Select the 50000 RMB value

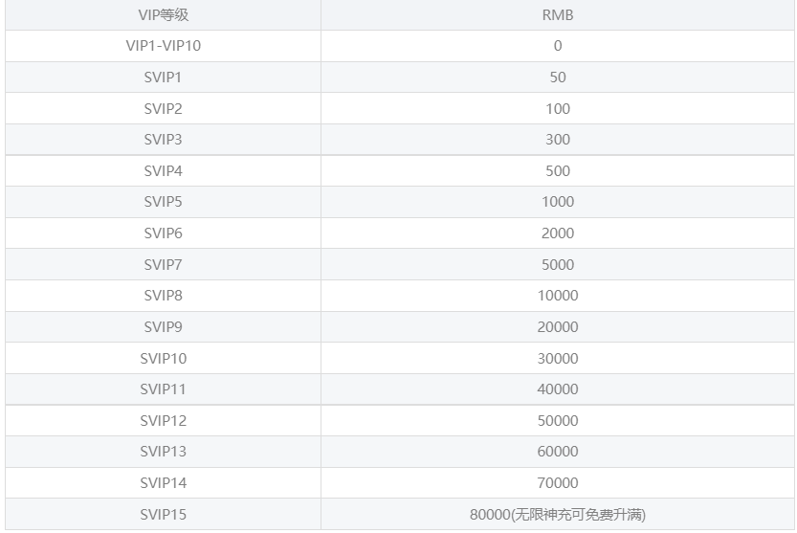(x=558, y=421)
